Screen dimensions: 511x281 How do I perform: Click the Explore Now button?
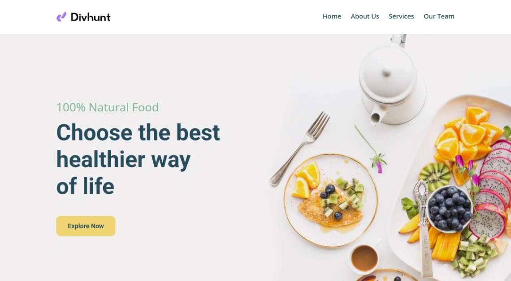pyautogui.click(x=86, y=226)
